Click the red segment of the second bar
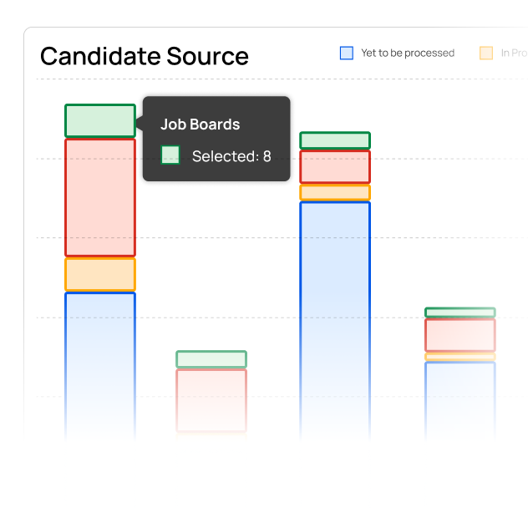Screen dimensions: 528x508 211,400
